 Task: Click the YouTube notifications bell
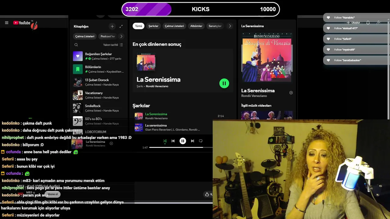(368, 23)
